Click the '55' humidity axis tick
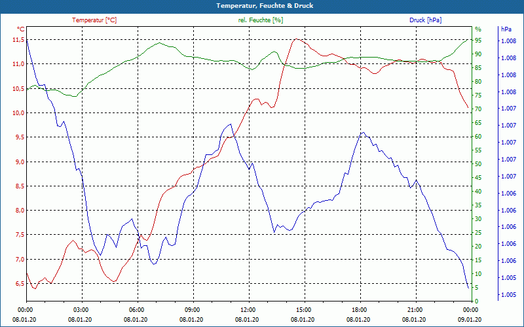 coord(478,150)
